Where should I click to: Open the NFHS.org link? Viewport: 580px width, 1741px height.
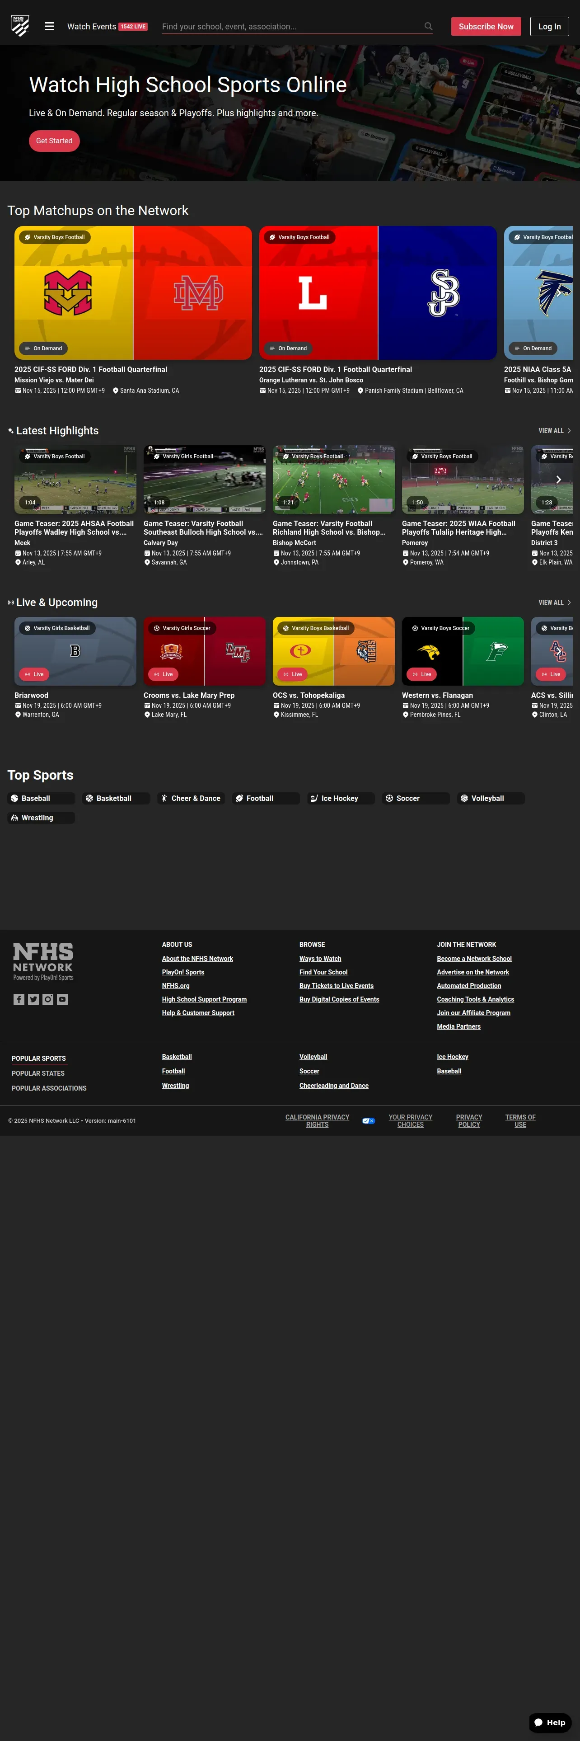[176, 985]
